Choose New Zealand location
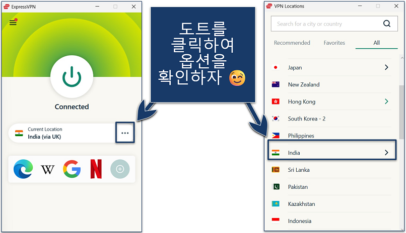The image size is (406, 233). (331, 84)
